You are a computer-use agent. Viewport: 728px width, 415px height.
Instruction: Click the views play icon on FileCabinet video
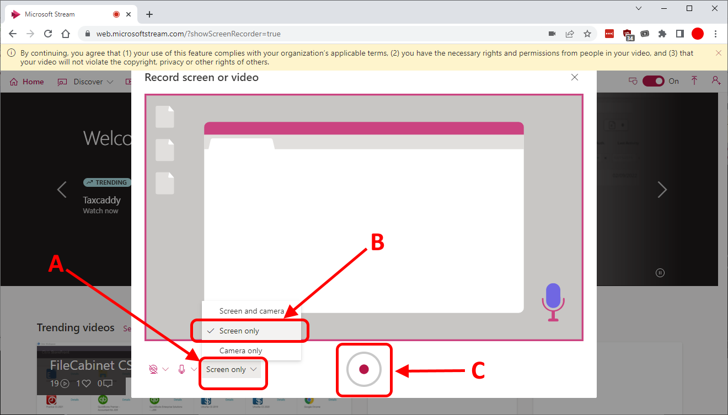[x=65, y=384]
